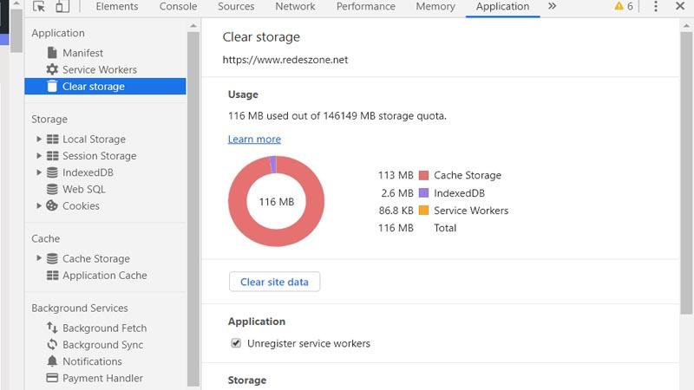This screenshot has height=390, width=694.
Task: Click the Service Workers gear icon
Action: (x=52, y=69)
